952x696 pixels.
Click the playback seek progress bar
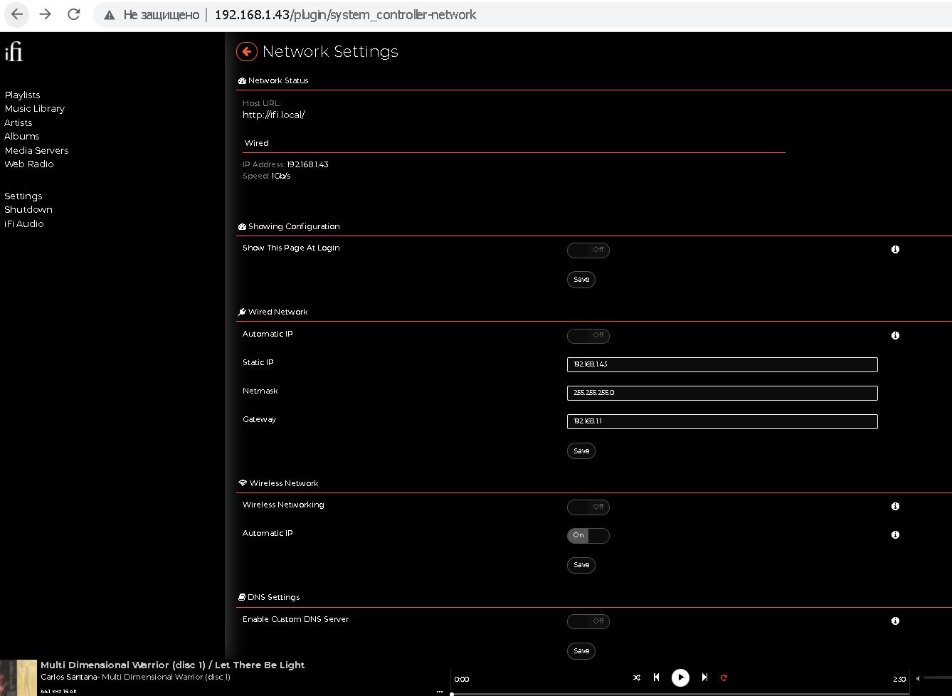click(x=680, y=694)
